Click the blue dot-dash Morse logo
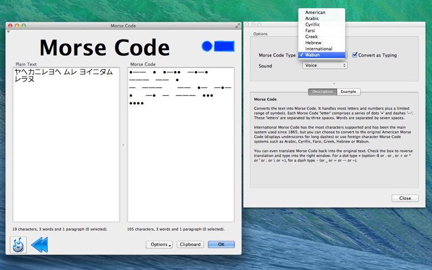432x270 pixels. click(x=218, y=46)
